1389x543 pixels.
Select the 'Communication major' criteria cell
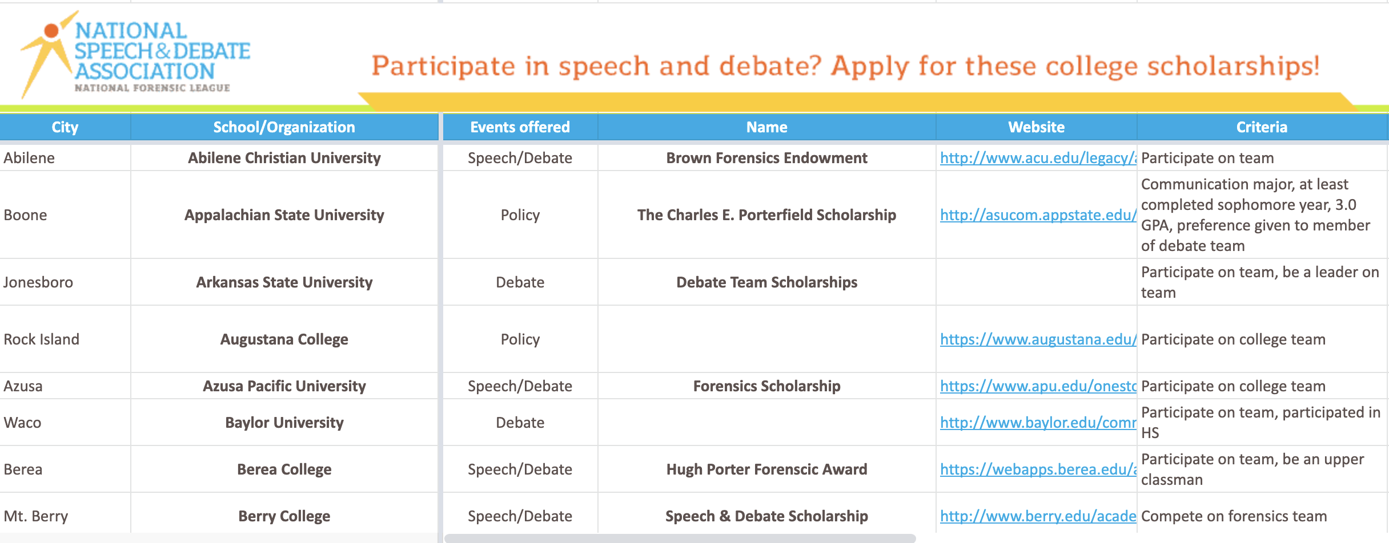tap(1262, 215)
